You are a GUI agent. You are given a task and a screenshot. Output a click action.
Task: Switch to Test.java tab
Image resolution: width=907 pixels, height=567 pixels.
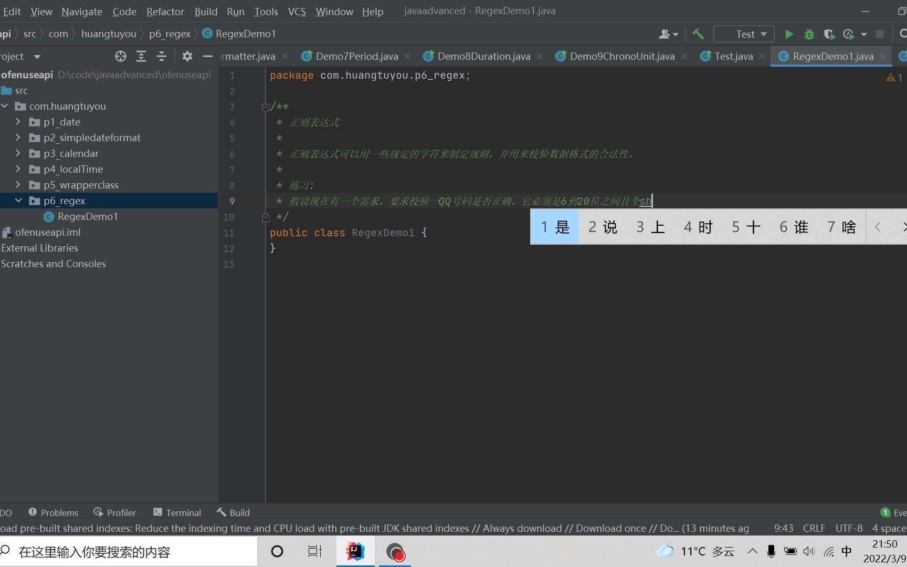pyautogui.click(x=733, y=56)
